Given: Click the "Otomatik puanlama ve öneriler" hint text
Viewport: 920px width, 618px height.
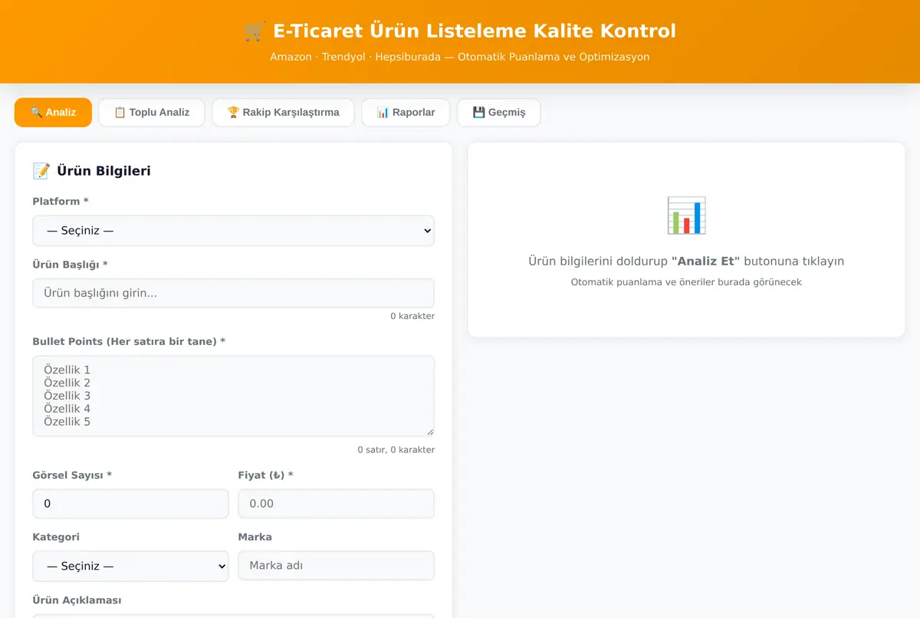Looking at the screenshot, I should pyautogui.click(x=686, y=282).
